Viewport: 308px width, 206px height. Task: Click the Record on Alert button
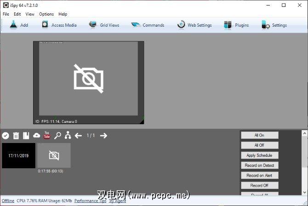pos(260,176)
